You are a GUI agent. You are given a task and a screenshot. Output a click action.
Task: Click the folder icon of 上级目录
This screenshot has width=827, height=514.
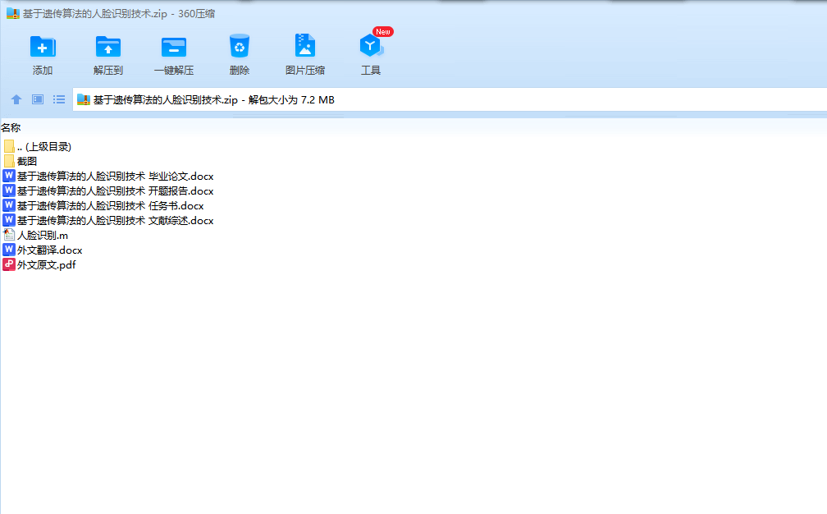click(x=9, y=146)
